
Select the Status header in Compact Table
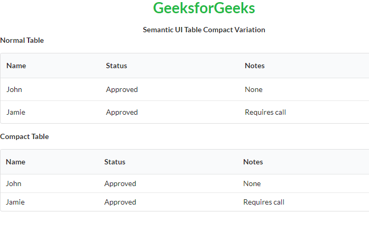115,162
